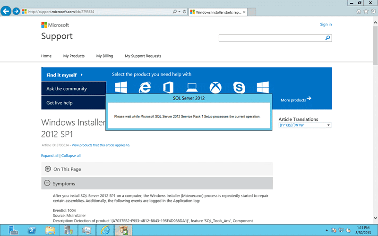Go back with the browser back arrow
This screenshot has width=378, height=236.
(6, 11)
